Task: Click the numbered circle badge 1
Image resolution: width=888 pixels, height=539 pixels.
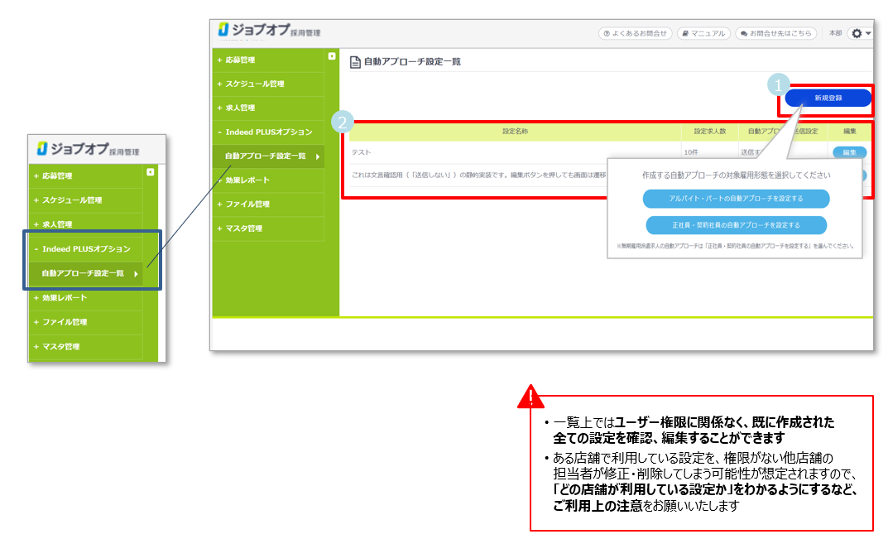Action: (777, 84)
